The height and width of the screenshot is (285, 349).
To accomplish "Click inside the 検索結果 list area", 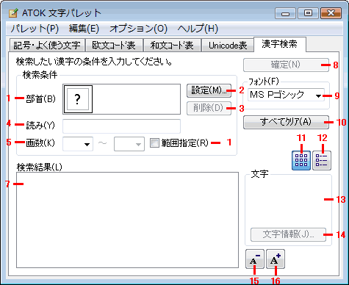I will pyautogui.click(x=127, y=220).
